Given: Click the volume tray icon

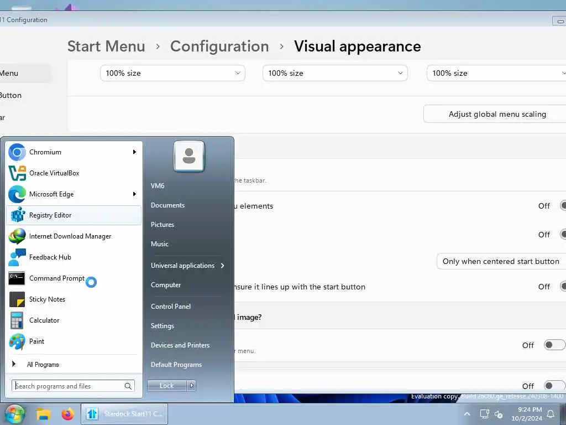Looking at the screenshot, I should [x=499, y=414].
